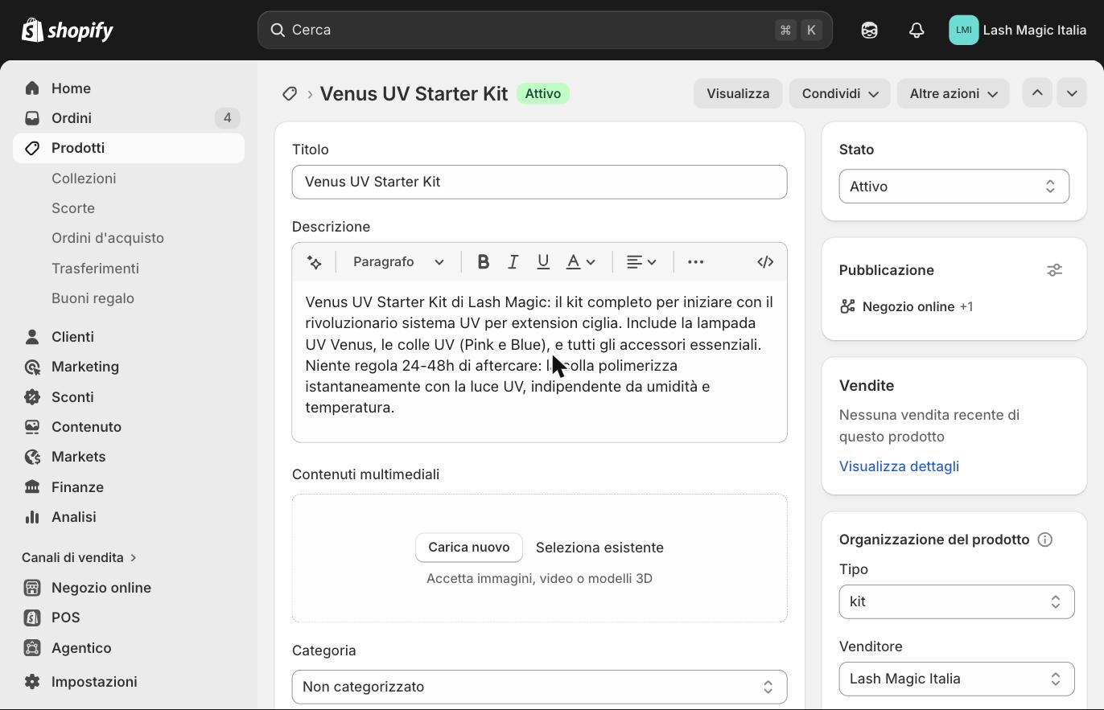The width and height of the screenshot is (1104, 710).
Task: Open the Venditore dropdown
Action: [x=957, y=679]
